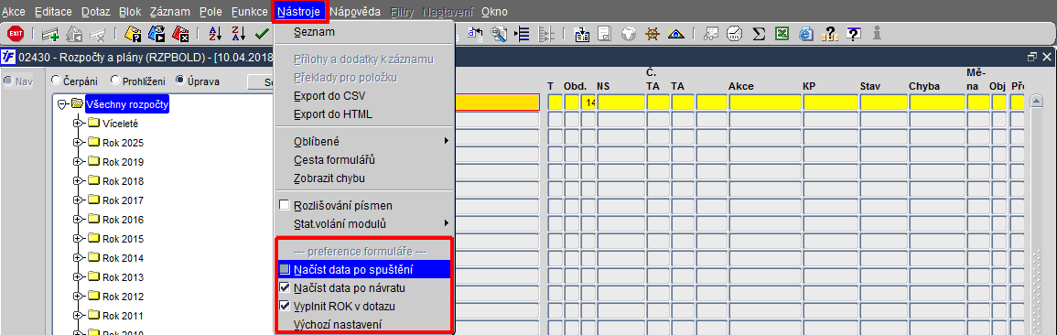Select Rok 2015 in the tree
The image size is (1057, 335).
123,239
